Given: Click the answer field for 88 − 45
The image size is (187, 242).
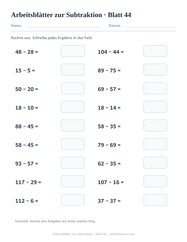Looking at the screenshot, I should [72, 126].
